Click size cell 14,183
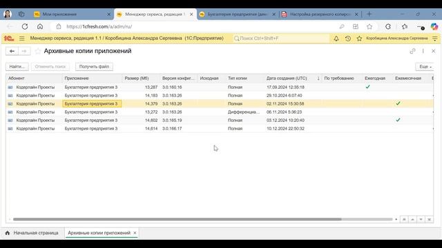 click(x=142, y=95)
